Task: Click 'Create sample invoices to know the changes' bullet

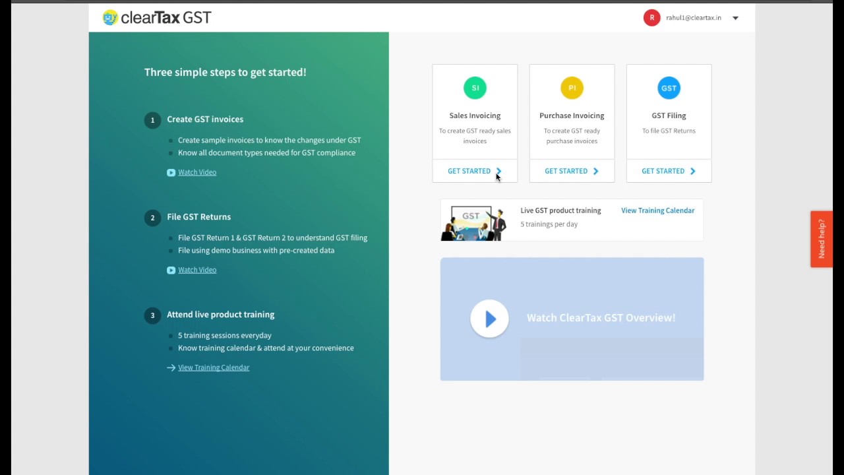Action: 269,141
